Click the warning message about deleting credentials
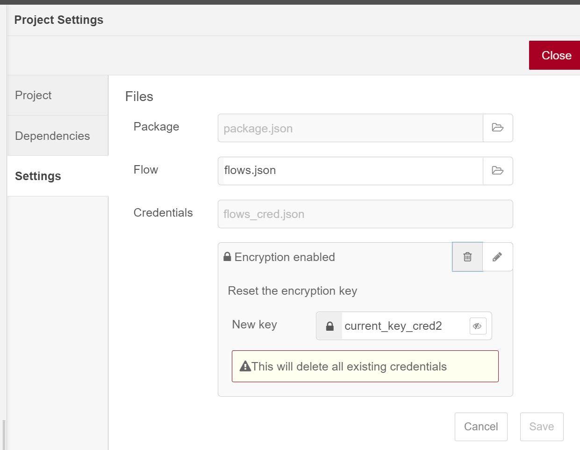 (365, 366)
